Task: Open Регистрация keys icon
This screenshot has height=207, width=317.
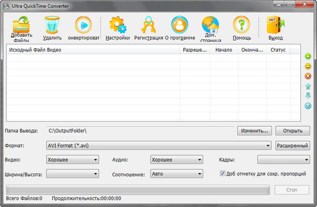Action: pyautogui.click(x=148, y=25)
